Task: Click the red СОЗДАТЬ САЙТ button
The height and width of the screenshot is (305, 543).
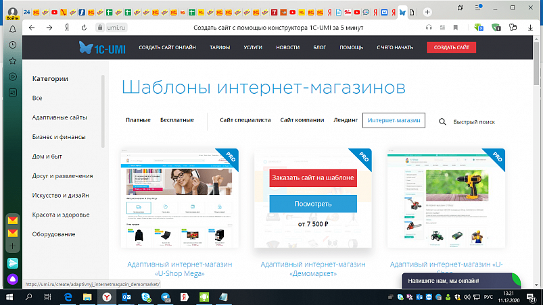Action: click(x=451, y=47)
